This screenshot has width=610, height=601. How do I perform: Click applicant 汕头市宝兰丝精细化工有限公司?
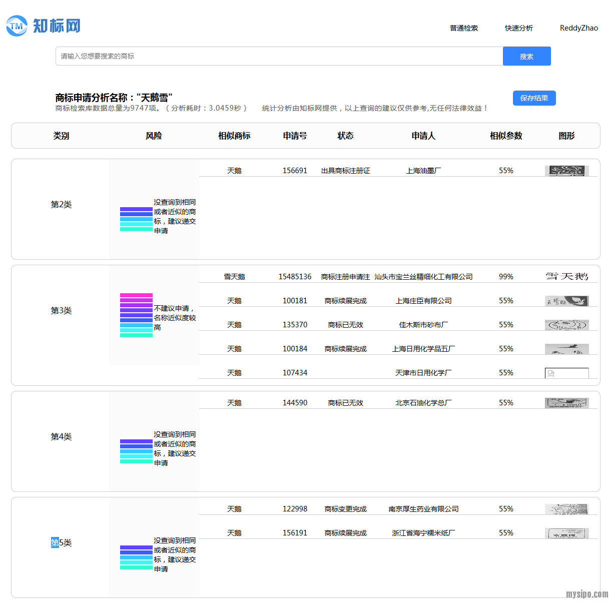(423, 277)
